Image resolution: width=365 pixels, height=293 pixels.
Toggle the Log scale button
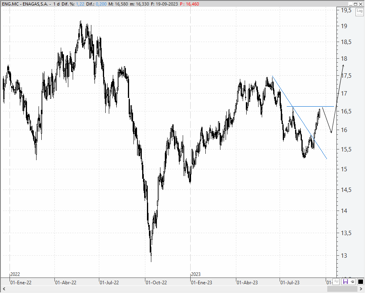pos(359,11)
